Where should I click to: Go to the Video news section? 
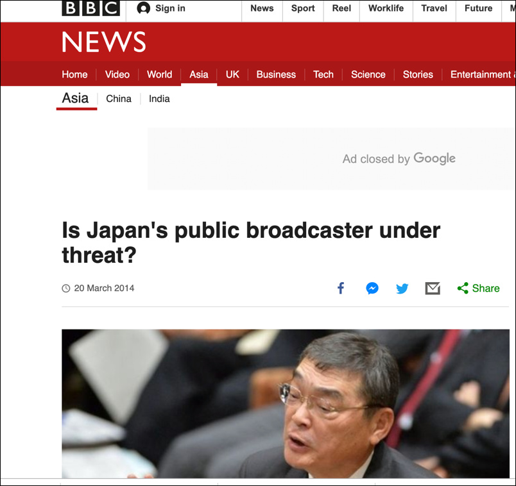pyautogui.click(x=117, y=74)
